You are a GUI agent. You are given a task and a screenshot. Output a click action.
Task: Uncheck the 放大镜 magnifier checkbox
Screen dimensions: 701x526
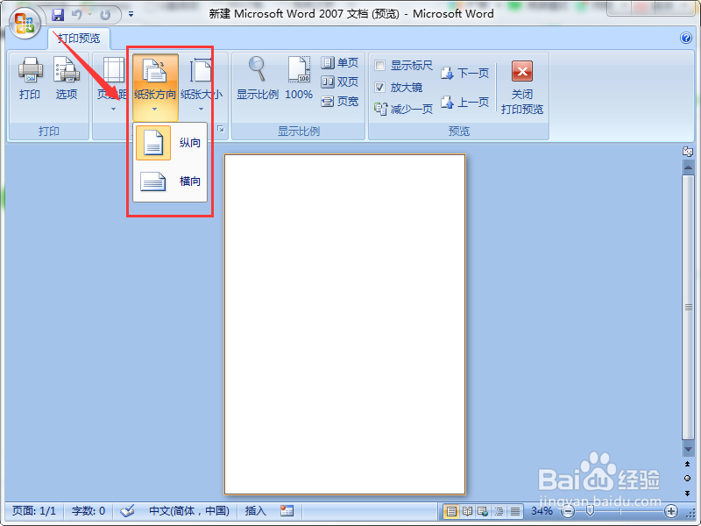click(380, 87)
